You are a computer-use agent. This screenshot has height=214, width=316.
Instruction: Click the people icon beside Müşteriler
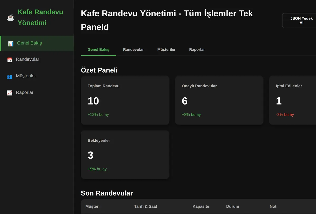[x=10, y=76]
